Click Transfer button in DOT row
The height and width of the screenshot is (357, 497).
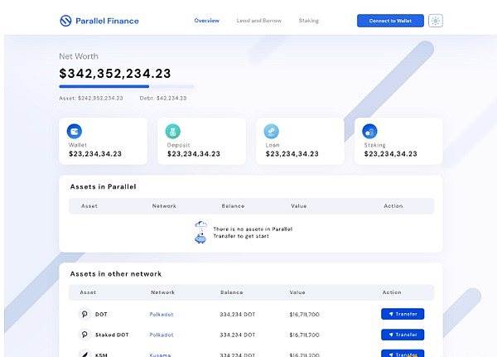click(x=403, y=314)
